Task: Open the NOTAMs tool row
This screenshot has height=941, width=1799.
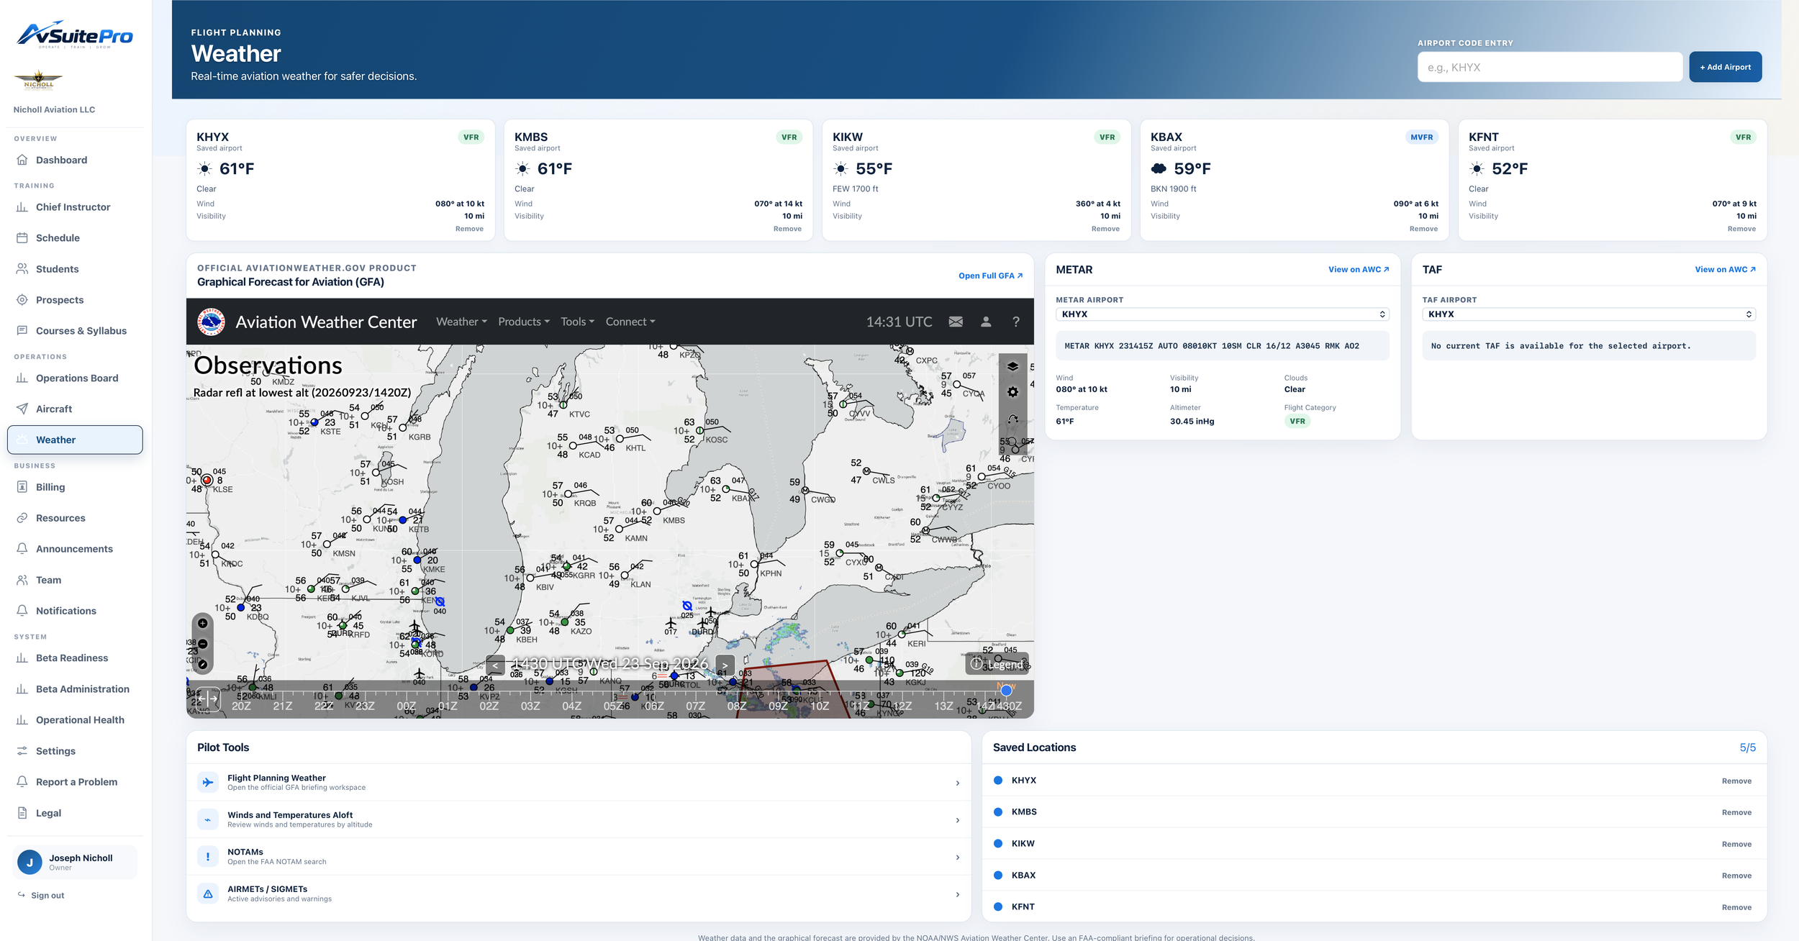Action: (579, 857)
